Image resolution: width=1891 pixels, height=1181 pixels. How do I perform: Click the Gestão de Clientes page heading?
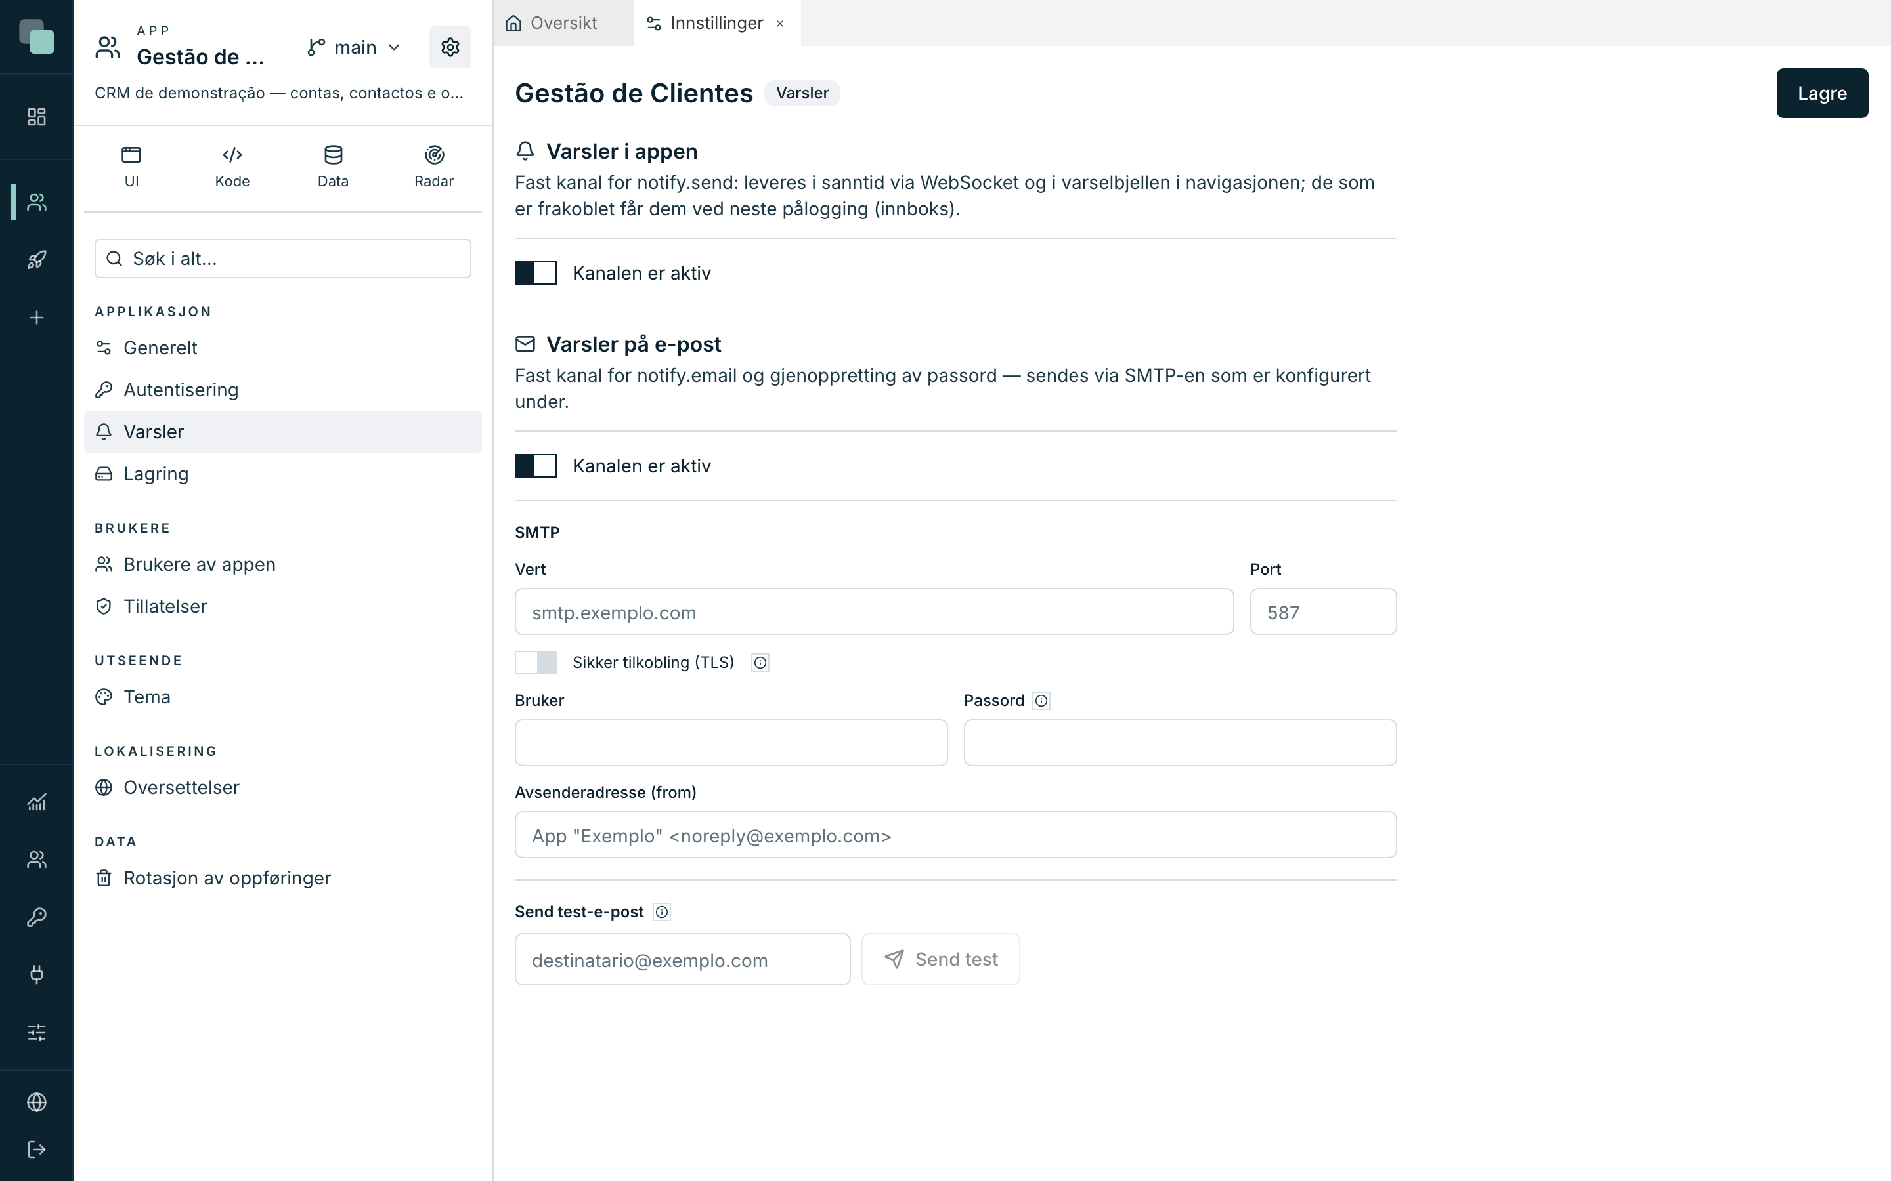[634, 93]
